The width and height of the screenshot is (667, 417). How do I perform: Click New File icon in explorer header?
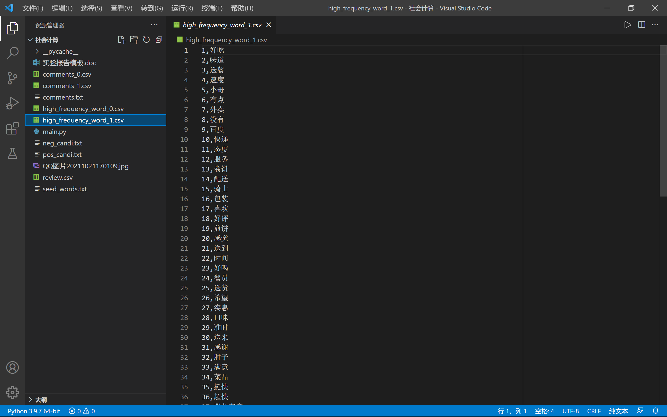(121, 40)
